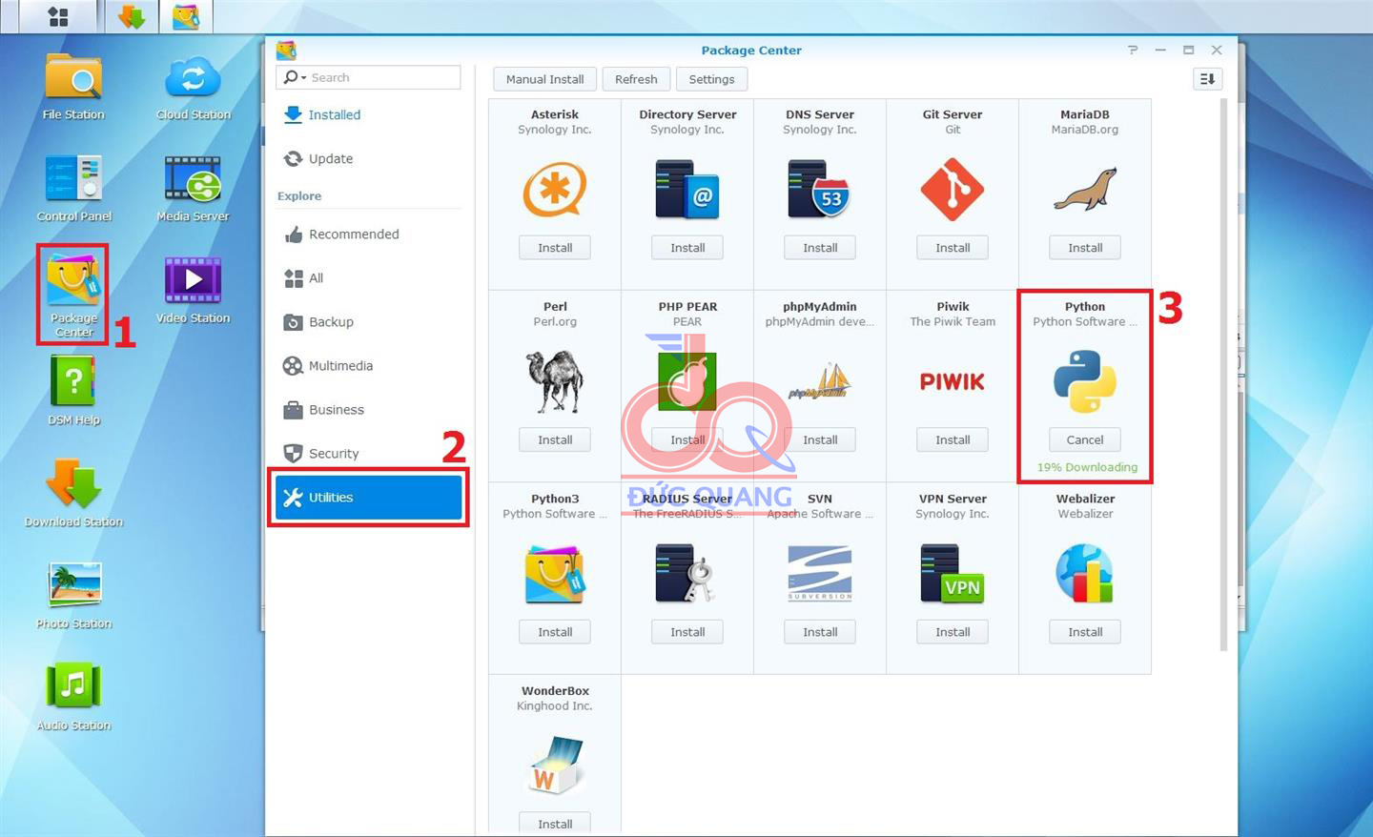This screenshot has height=837, width=1373.
Task: Install MariaDB package
Action: pyautogui.click(x=1085, y=248)
